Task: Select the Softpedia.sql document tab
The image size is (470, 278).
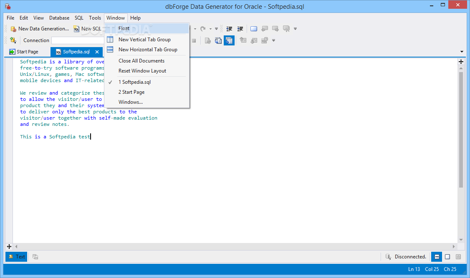Action: click(x=76, y=52)
